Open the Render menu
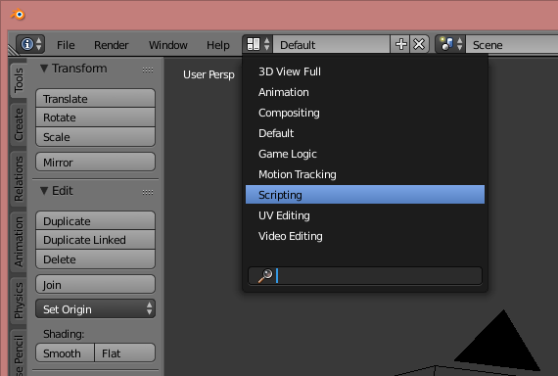558x376 pixels. (x=111, y=45)
